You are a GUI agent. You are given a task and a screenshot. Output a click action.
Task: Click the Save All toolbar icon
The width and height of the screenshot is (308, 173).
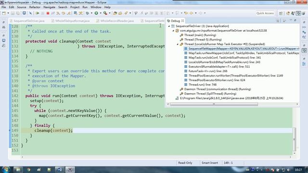(x=18, y=13)
